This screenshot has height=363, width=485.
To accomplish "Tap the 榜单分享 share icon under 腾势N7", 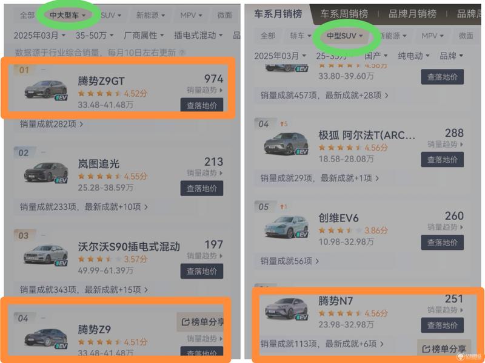I will click(x=444, y=349).
